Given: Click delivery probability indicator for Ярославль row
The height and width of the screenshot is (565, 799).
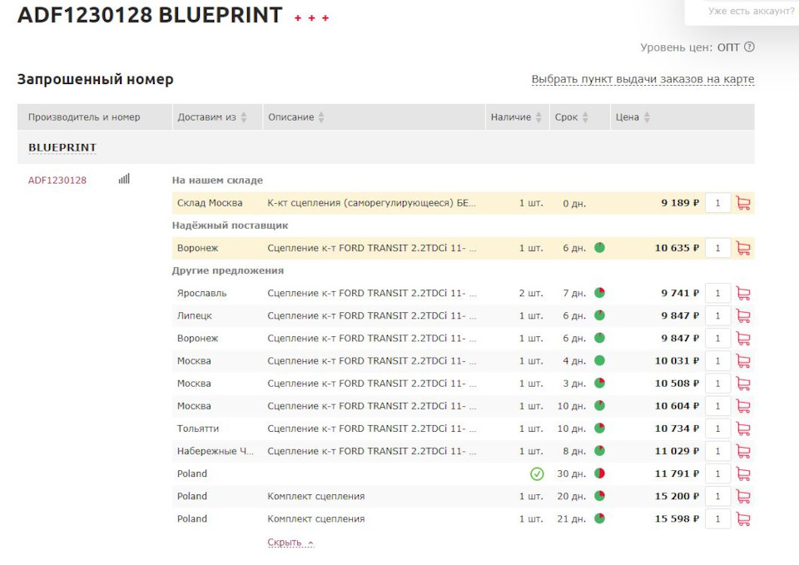Looking at the screenshot, I should (600, 292).
